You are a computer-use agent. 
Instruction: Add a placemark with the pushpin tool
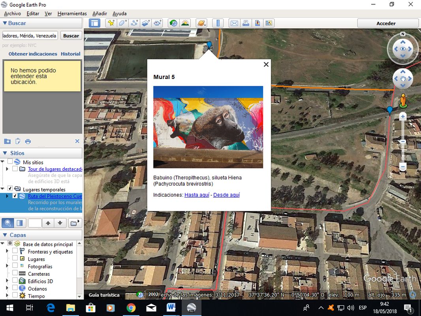pyautogui.click(x=111, y=23)
